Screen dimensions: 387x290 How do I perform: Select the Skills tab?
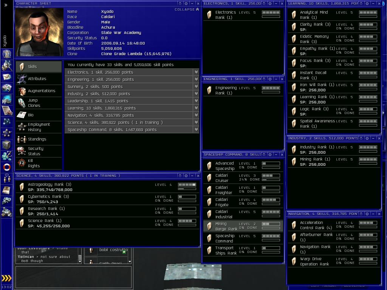point(39,66)
